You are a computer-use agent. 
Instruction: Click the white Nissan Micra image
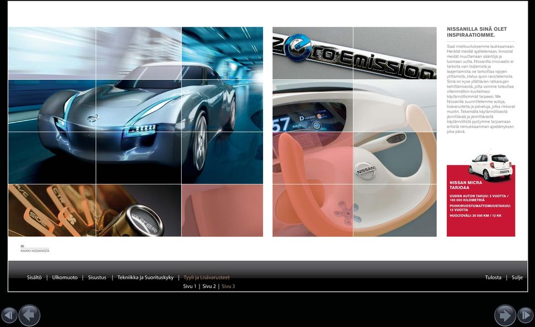[490, 167]
